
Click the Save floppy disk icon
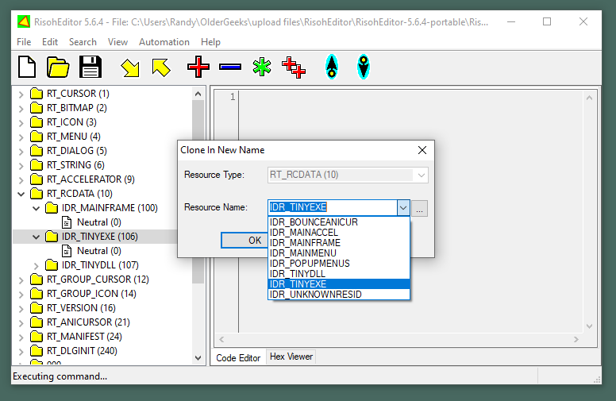pyautogui.click(x=90, y=67)
